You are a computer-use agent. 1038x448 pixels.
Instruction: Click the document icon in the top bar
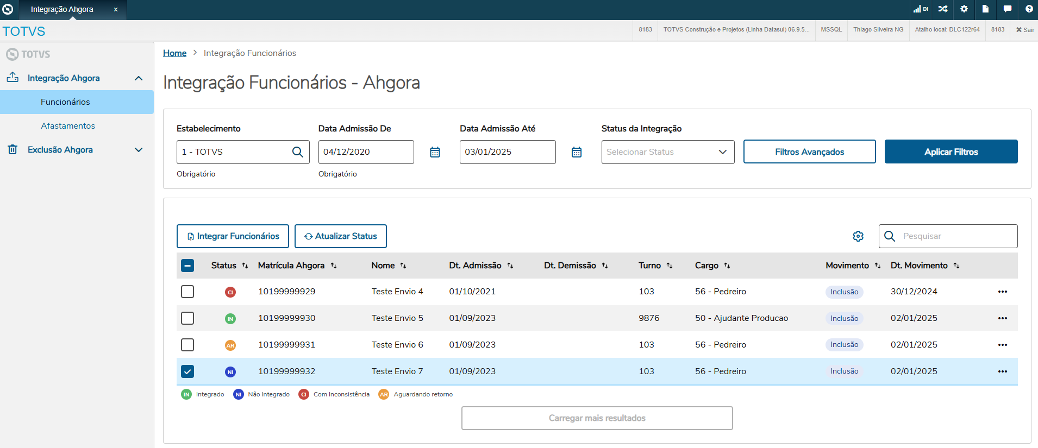tap(985, 9)
